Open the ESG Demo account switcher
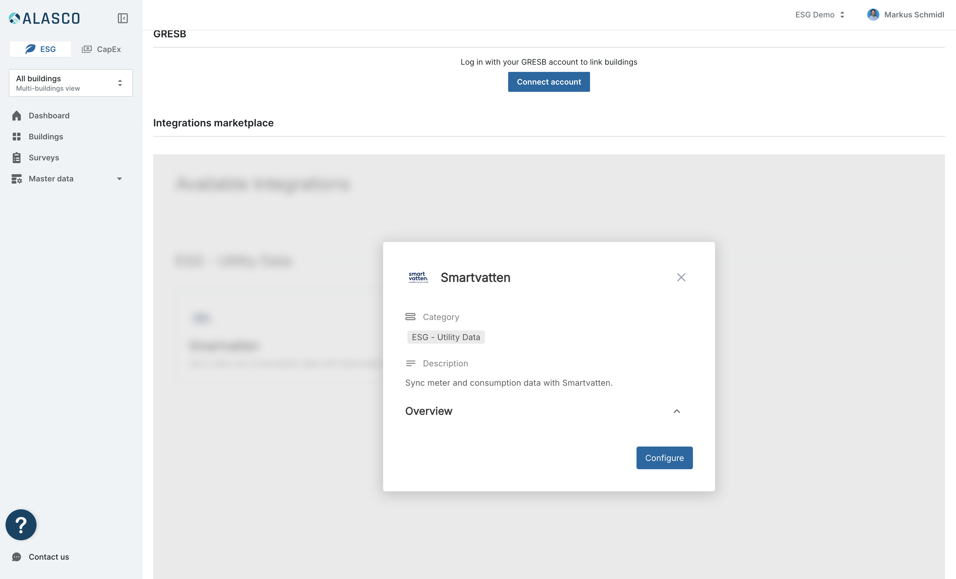Screen dimensions: 956x579 click(x=820, y=15)
